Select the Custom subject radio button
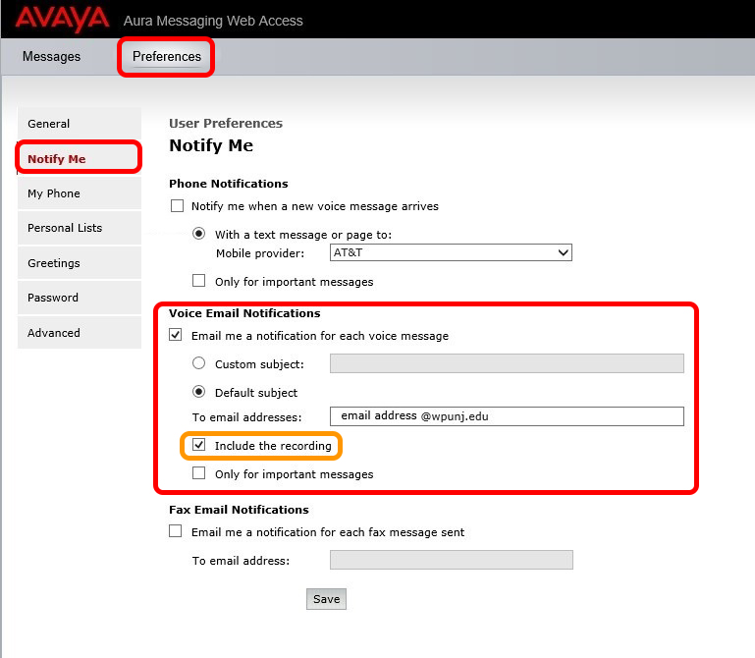This screenshot has width=755, height=658. click(x=199, y=364)
